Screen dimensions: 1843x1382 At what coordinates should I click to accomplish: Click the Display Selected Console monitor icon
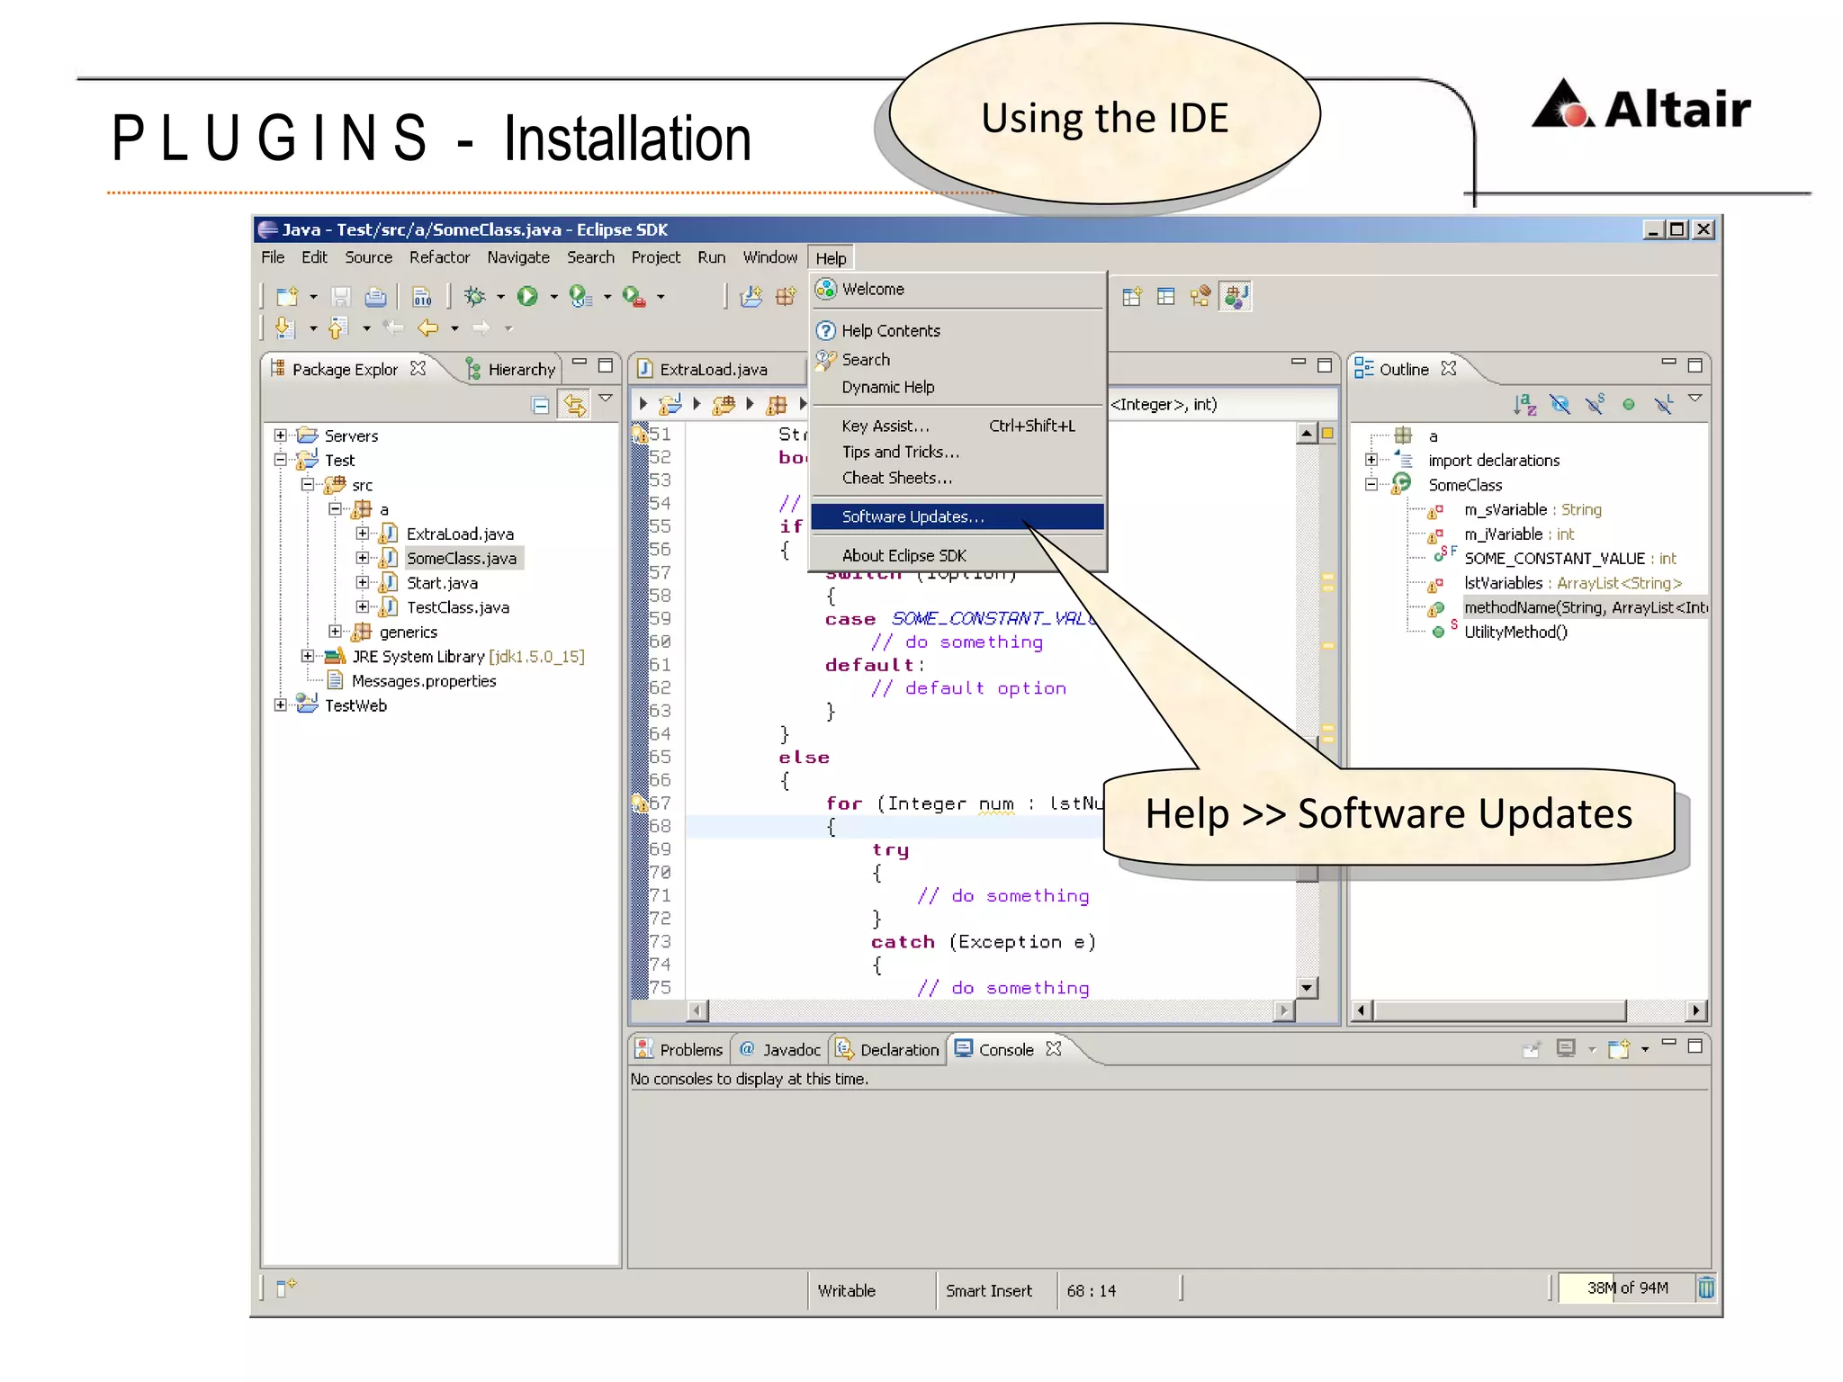[1566, 1048]
